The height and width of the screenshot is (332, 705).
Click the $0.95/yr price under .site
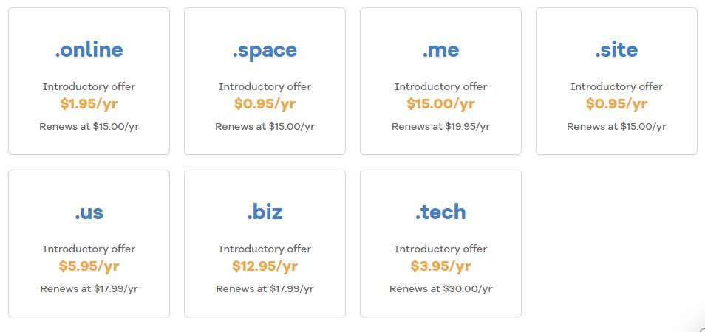616,104
